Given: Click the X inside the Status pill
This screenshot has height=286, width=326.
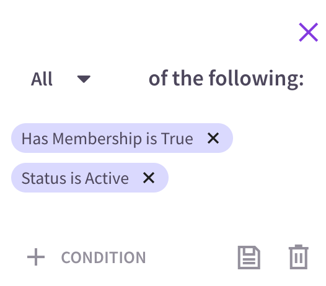Looking at the screenshot, I should coord(149,178).
